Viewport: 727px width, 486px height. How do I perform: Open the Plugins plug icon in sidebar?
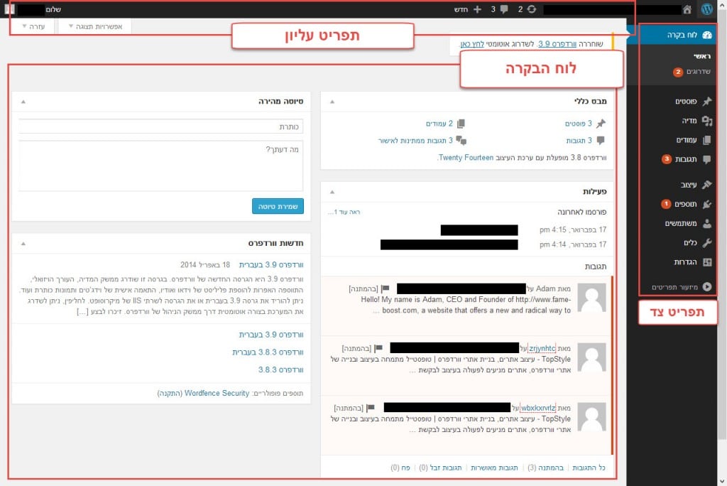707,204
